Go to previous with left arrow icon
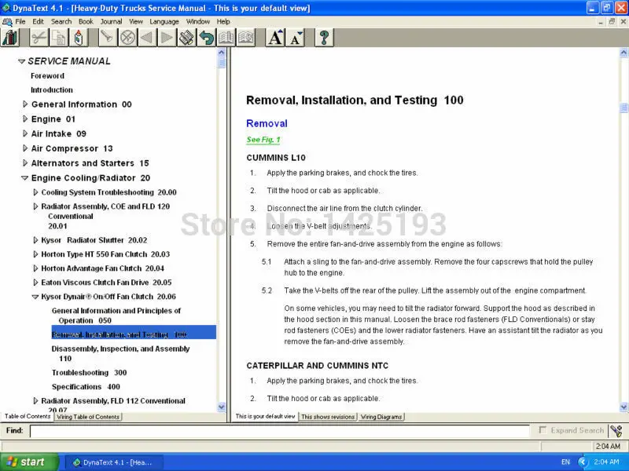 pos(147,38)
